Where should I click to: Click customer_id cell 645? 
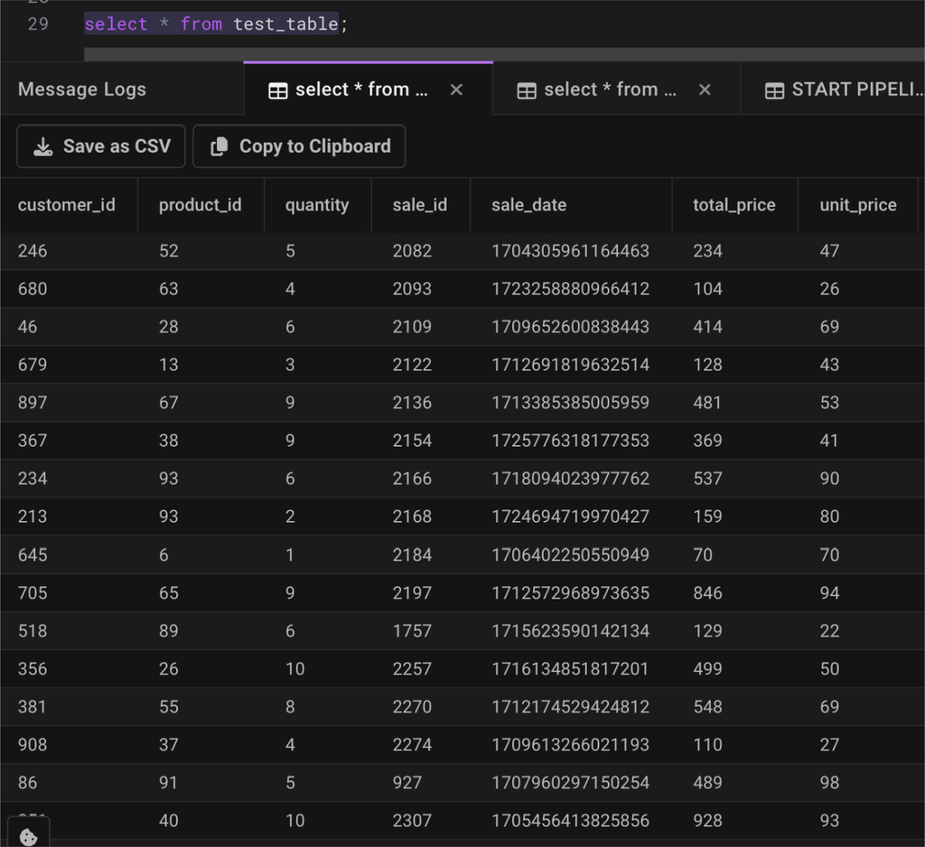(x=33, y=554)
